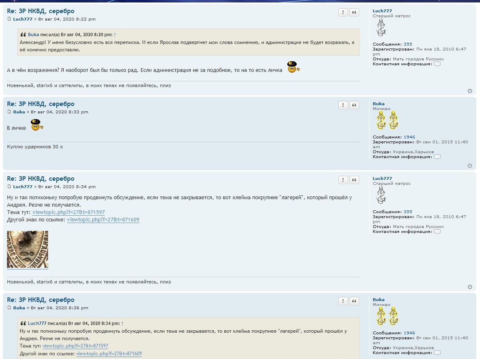The height and width of the screenshot is (359, 480).
Task: Report Buka's 8:33 pm post
Action: tap(343, 105)
